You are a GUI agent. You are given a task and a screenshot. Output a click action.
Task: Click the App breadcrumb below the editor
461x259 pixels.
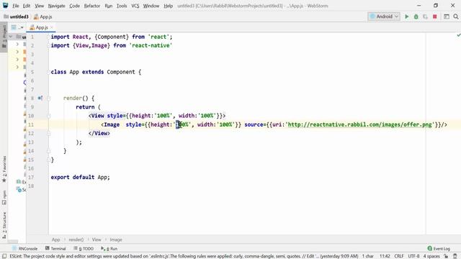tap(55, 240)
